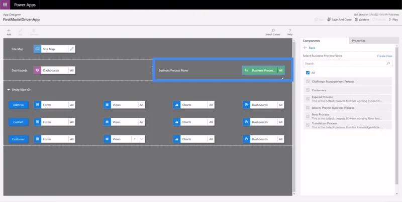Toggle Idea to Project Business Process checkbox
This screenshot has width=402, height=202.
pos(308,108)
